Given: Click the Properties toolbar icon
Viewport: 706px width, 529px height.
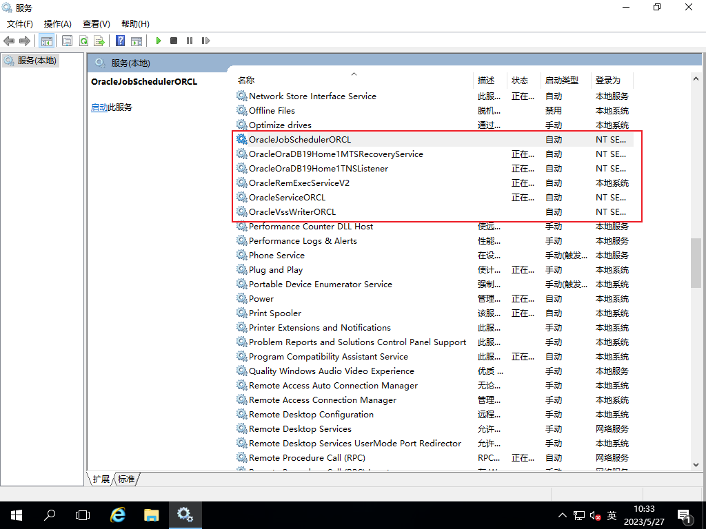Looking at the screenshot, I should point(67,41).
